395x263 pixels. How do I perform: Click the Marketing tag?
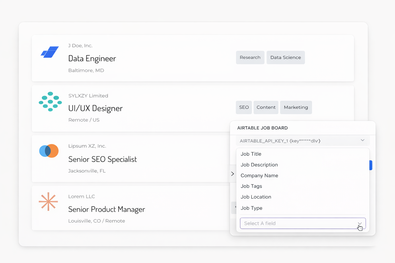click(x=296, y=107)
